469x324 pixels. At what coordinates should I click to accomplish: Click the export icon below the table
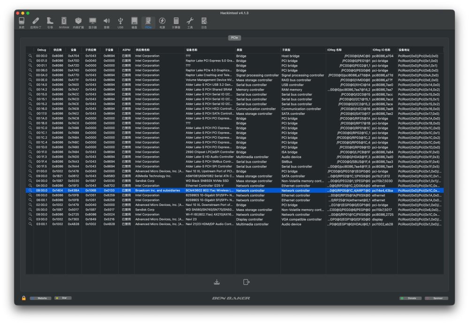[x=246, y=282]
